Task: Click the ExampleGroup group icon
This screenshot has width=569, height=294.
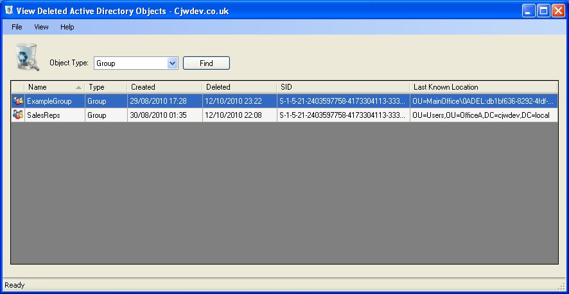Action: (18, 101)
